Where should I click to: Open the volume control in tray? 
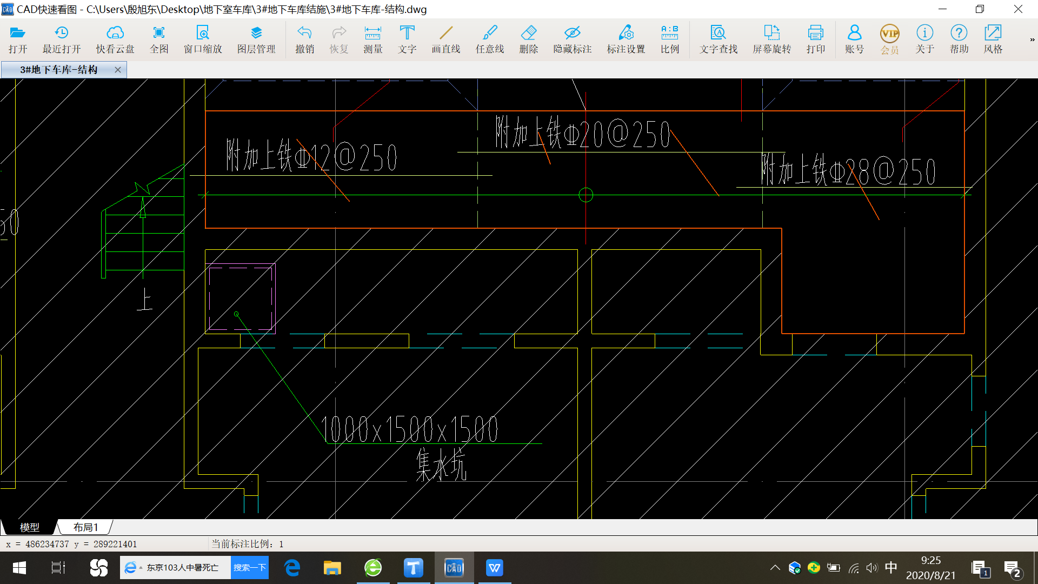point(871,568)
